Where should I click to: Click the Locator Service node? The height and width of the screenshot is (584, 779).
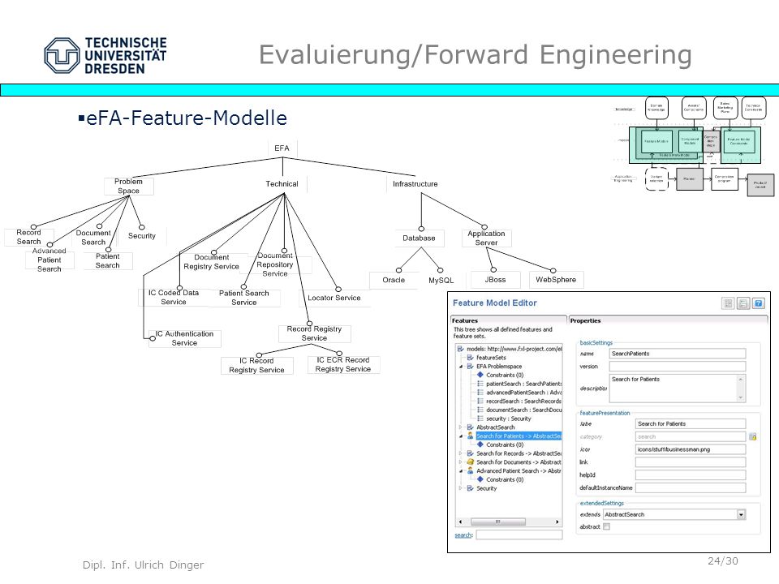(334, 298)
